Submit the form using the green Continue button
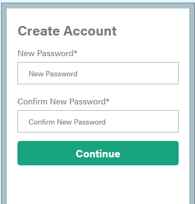This screenshot has height=204, width=195. tap(98, 153)
